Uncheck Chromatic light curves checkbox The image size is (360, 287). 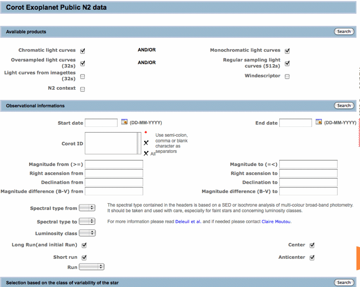click(x=83, y=51)
